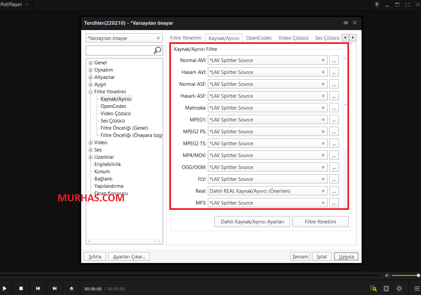Expand the Uzantılar tree node
This screenshot has height=295, width=421.
90,157
